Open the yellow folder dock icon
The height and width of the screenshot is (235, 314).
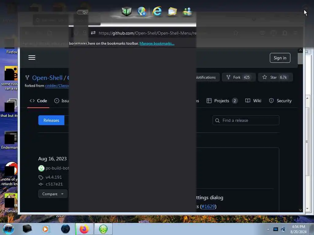(x=172, y=11)
